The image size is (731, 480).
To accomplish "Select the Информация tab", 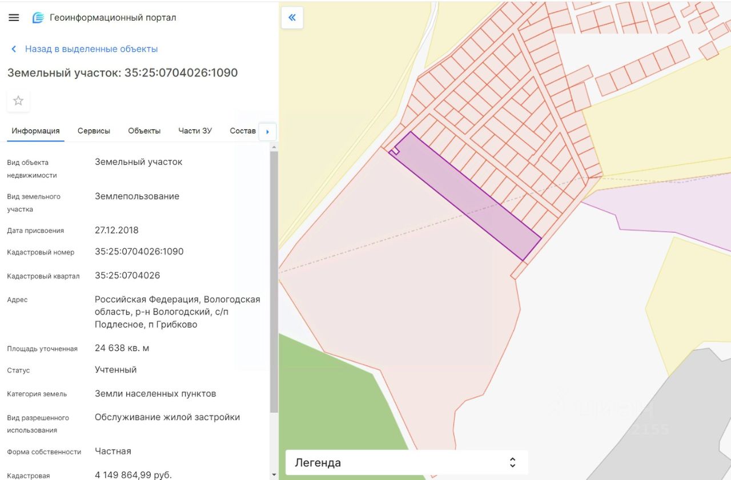I will click(x=35, y=131).
